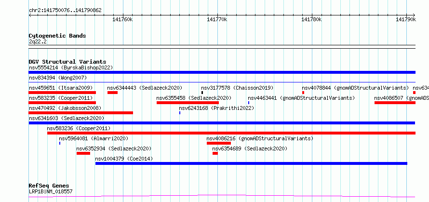Select the nsv3177578 (Chaisson2019) label
The height and width of the screenshot is (202, 429).
point(237,88)
